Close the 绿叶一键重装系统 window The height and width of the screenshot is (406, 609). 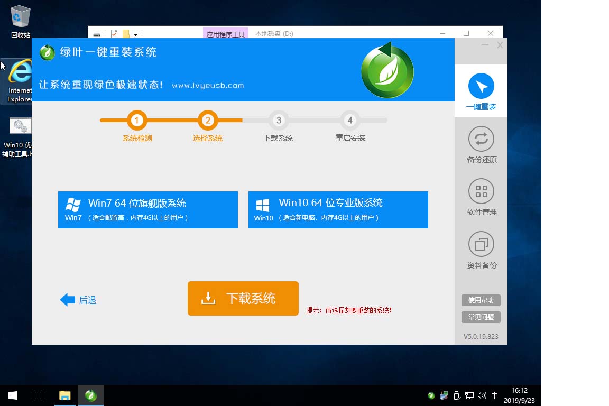[500, 45]
